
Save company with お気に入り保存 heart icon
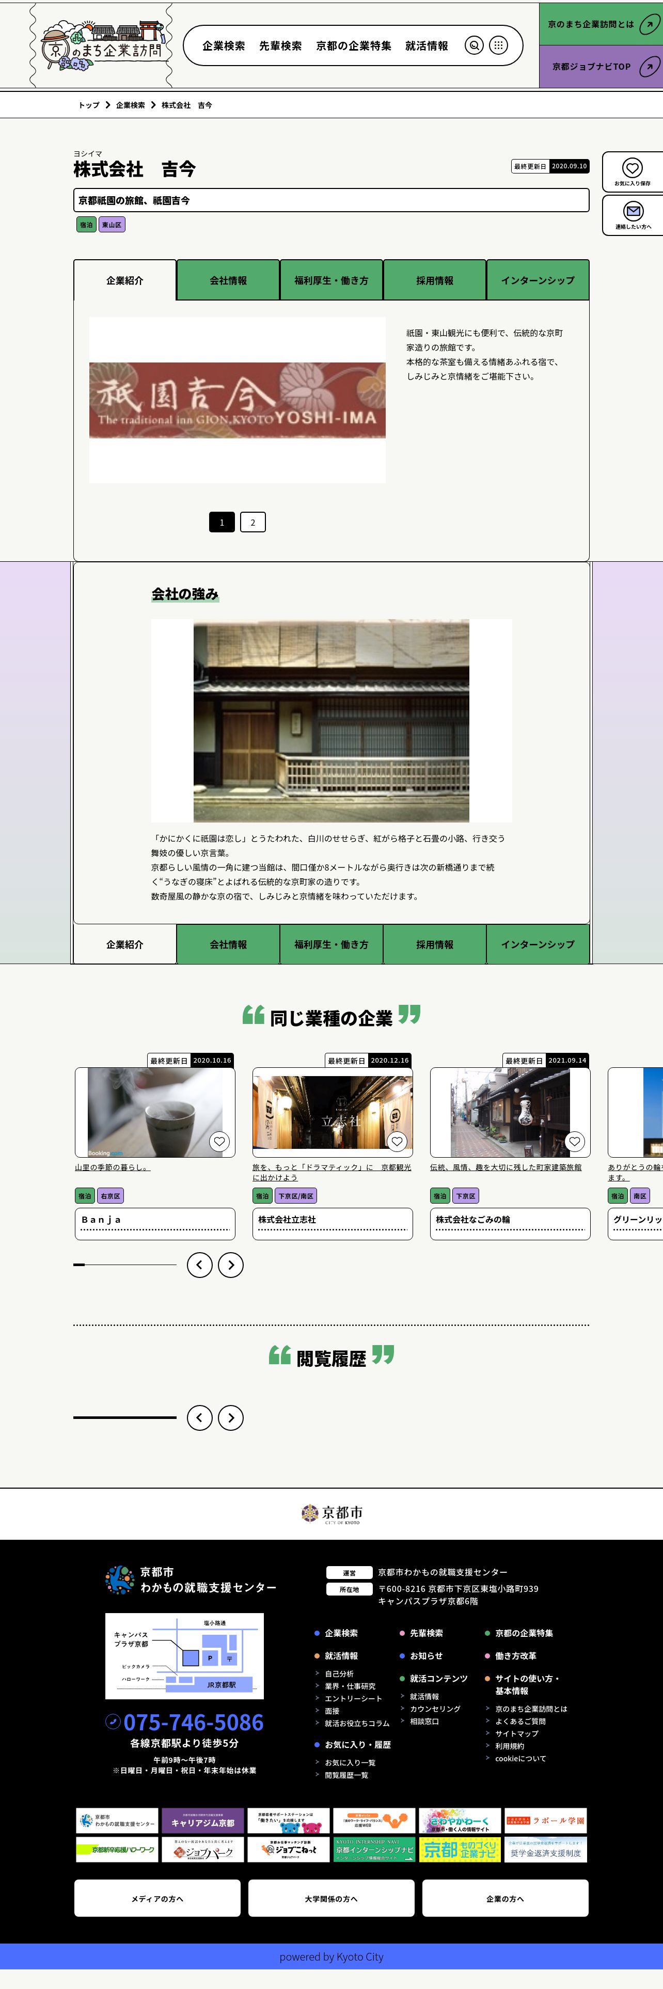632,167
